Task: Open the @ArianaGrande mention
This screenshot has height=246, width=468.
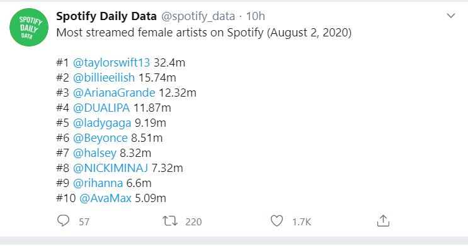Action: point(114,93)
